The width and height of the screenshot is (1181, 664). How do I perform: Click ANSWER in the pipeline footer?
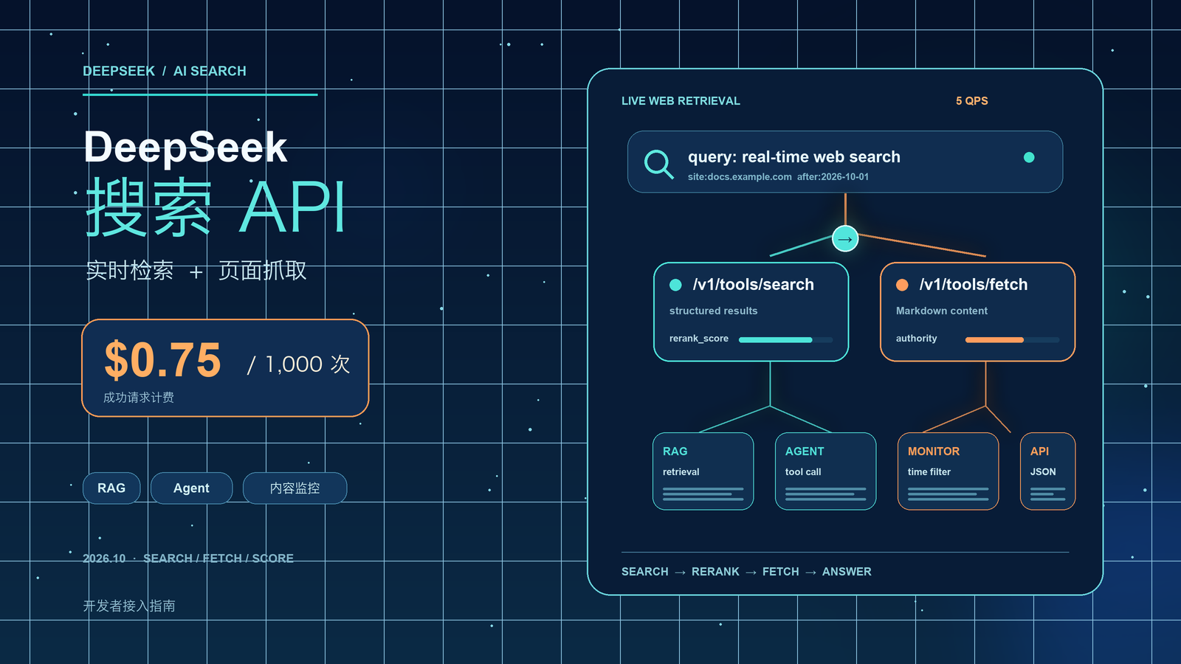(x=847, y=572)
